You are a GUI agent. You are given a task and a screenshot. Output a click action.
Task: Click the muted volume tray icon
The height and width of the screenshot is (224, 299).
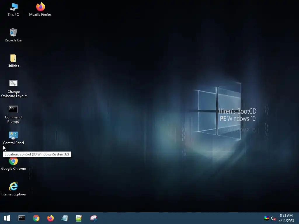tap(273, 218)
